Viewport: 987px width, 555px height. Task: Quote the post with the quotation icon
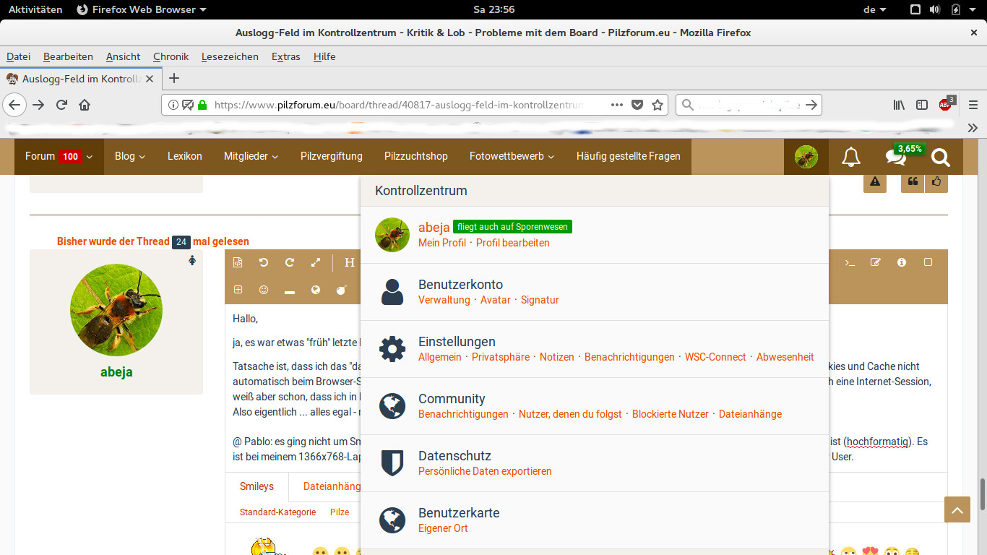click(913, 182)
